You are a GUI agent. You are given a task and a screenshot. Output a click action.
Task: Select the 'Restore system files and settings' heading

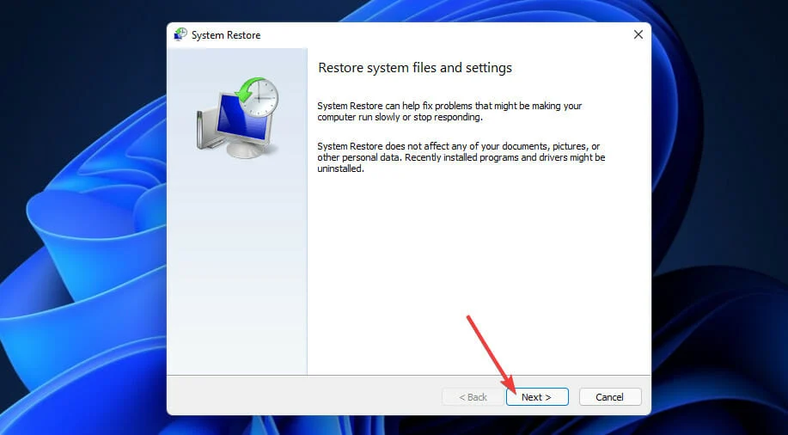[x=415, y=68]
